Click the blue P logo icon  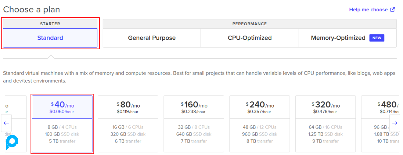pyautogui.click(x=12, y=143)
